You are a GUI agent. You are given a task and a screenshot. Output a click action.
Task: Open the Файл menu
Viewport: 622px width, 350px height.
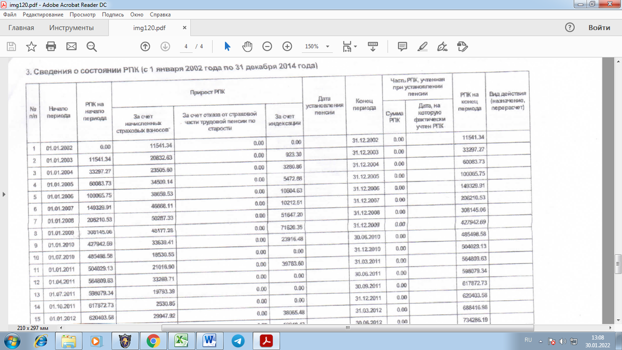10,15
